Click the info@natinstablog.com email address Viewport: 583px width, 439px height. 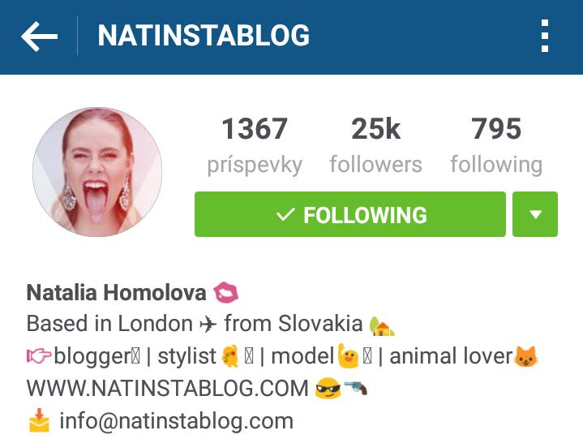[176, 421]
